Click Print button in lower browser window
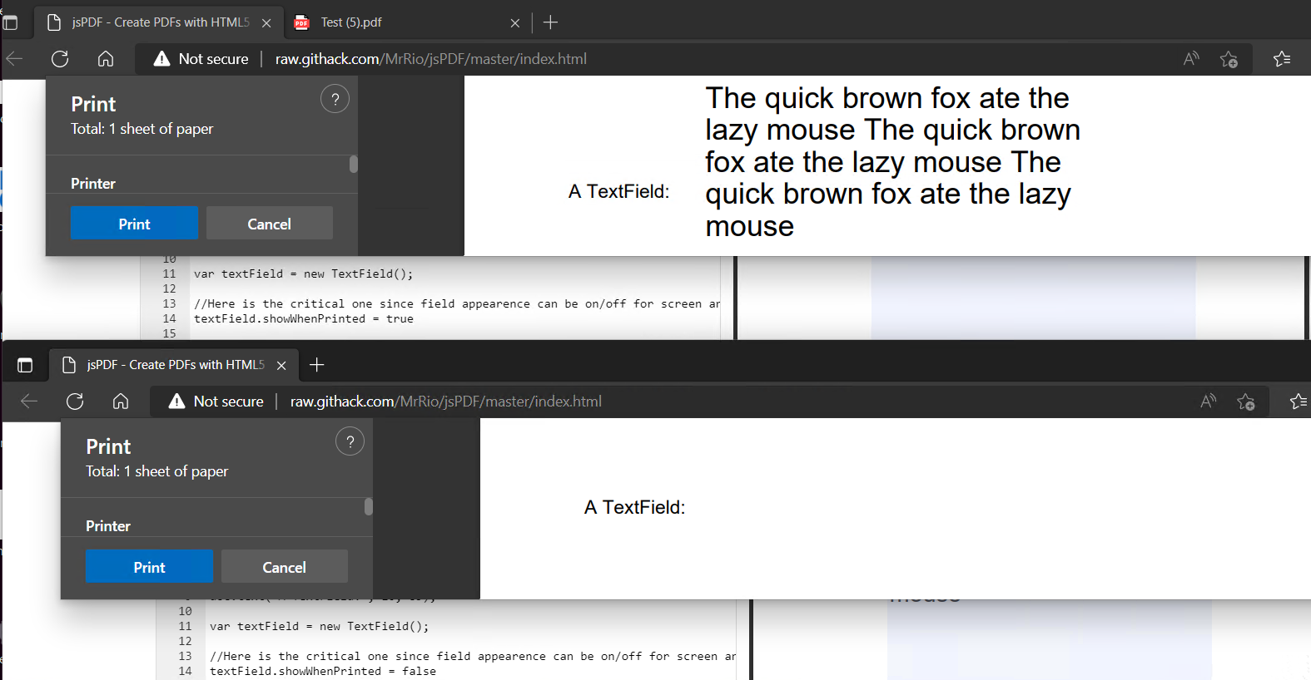The image size is (1311, 680). [149, 567]
